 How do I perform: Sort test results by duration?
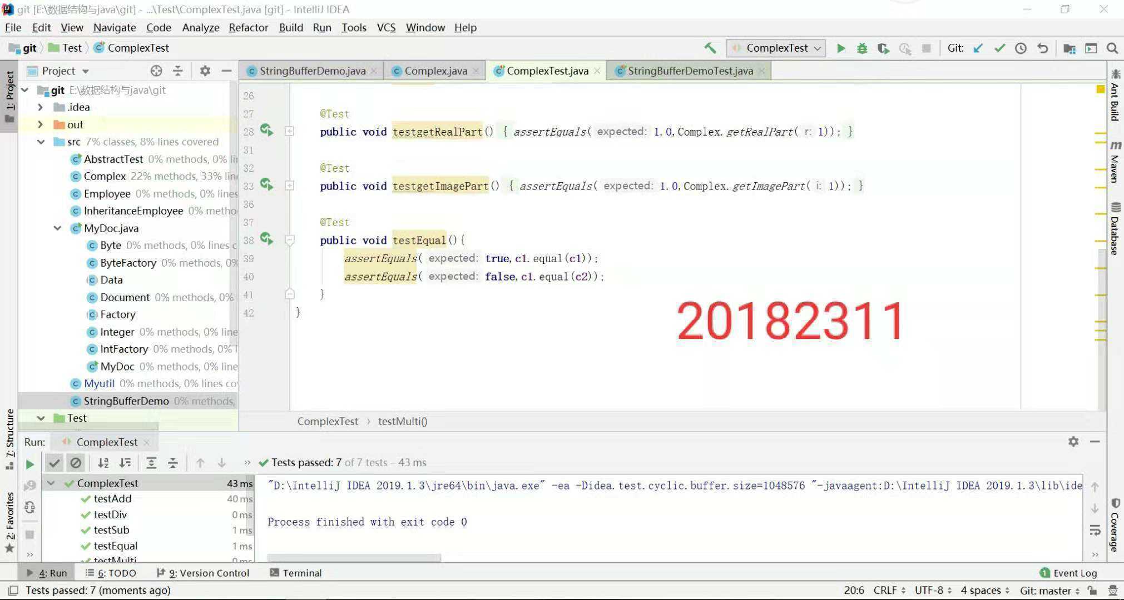(125, 463)
